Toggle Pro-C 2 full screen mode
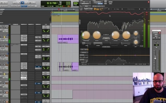This screenshot has height=103, width=166. click(x=148, y=9)
